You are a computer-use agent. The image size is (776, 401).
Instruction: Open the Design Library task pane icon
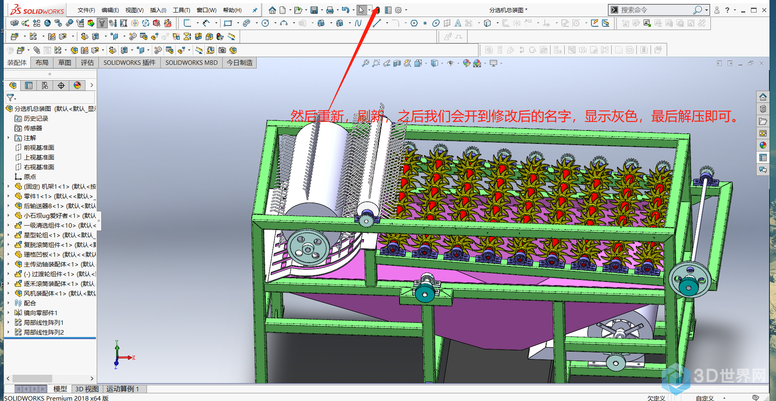pos(763,109)
